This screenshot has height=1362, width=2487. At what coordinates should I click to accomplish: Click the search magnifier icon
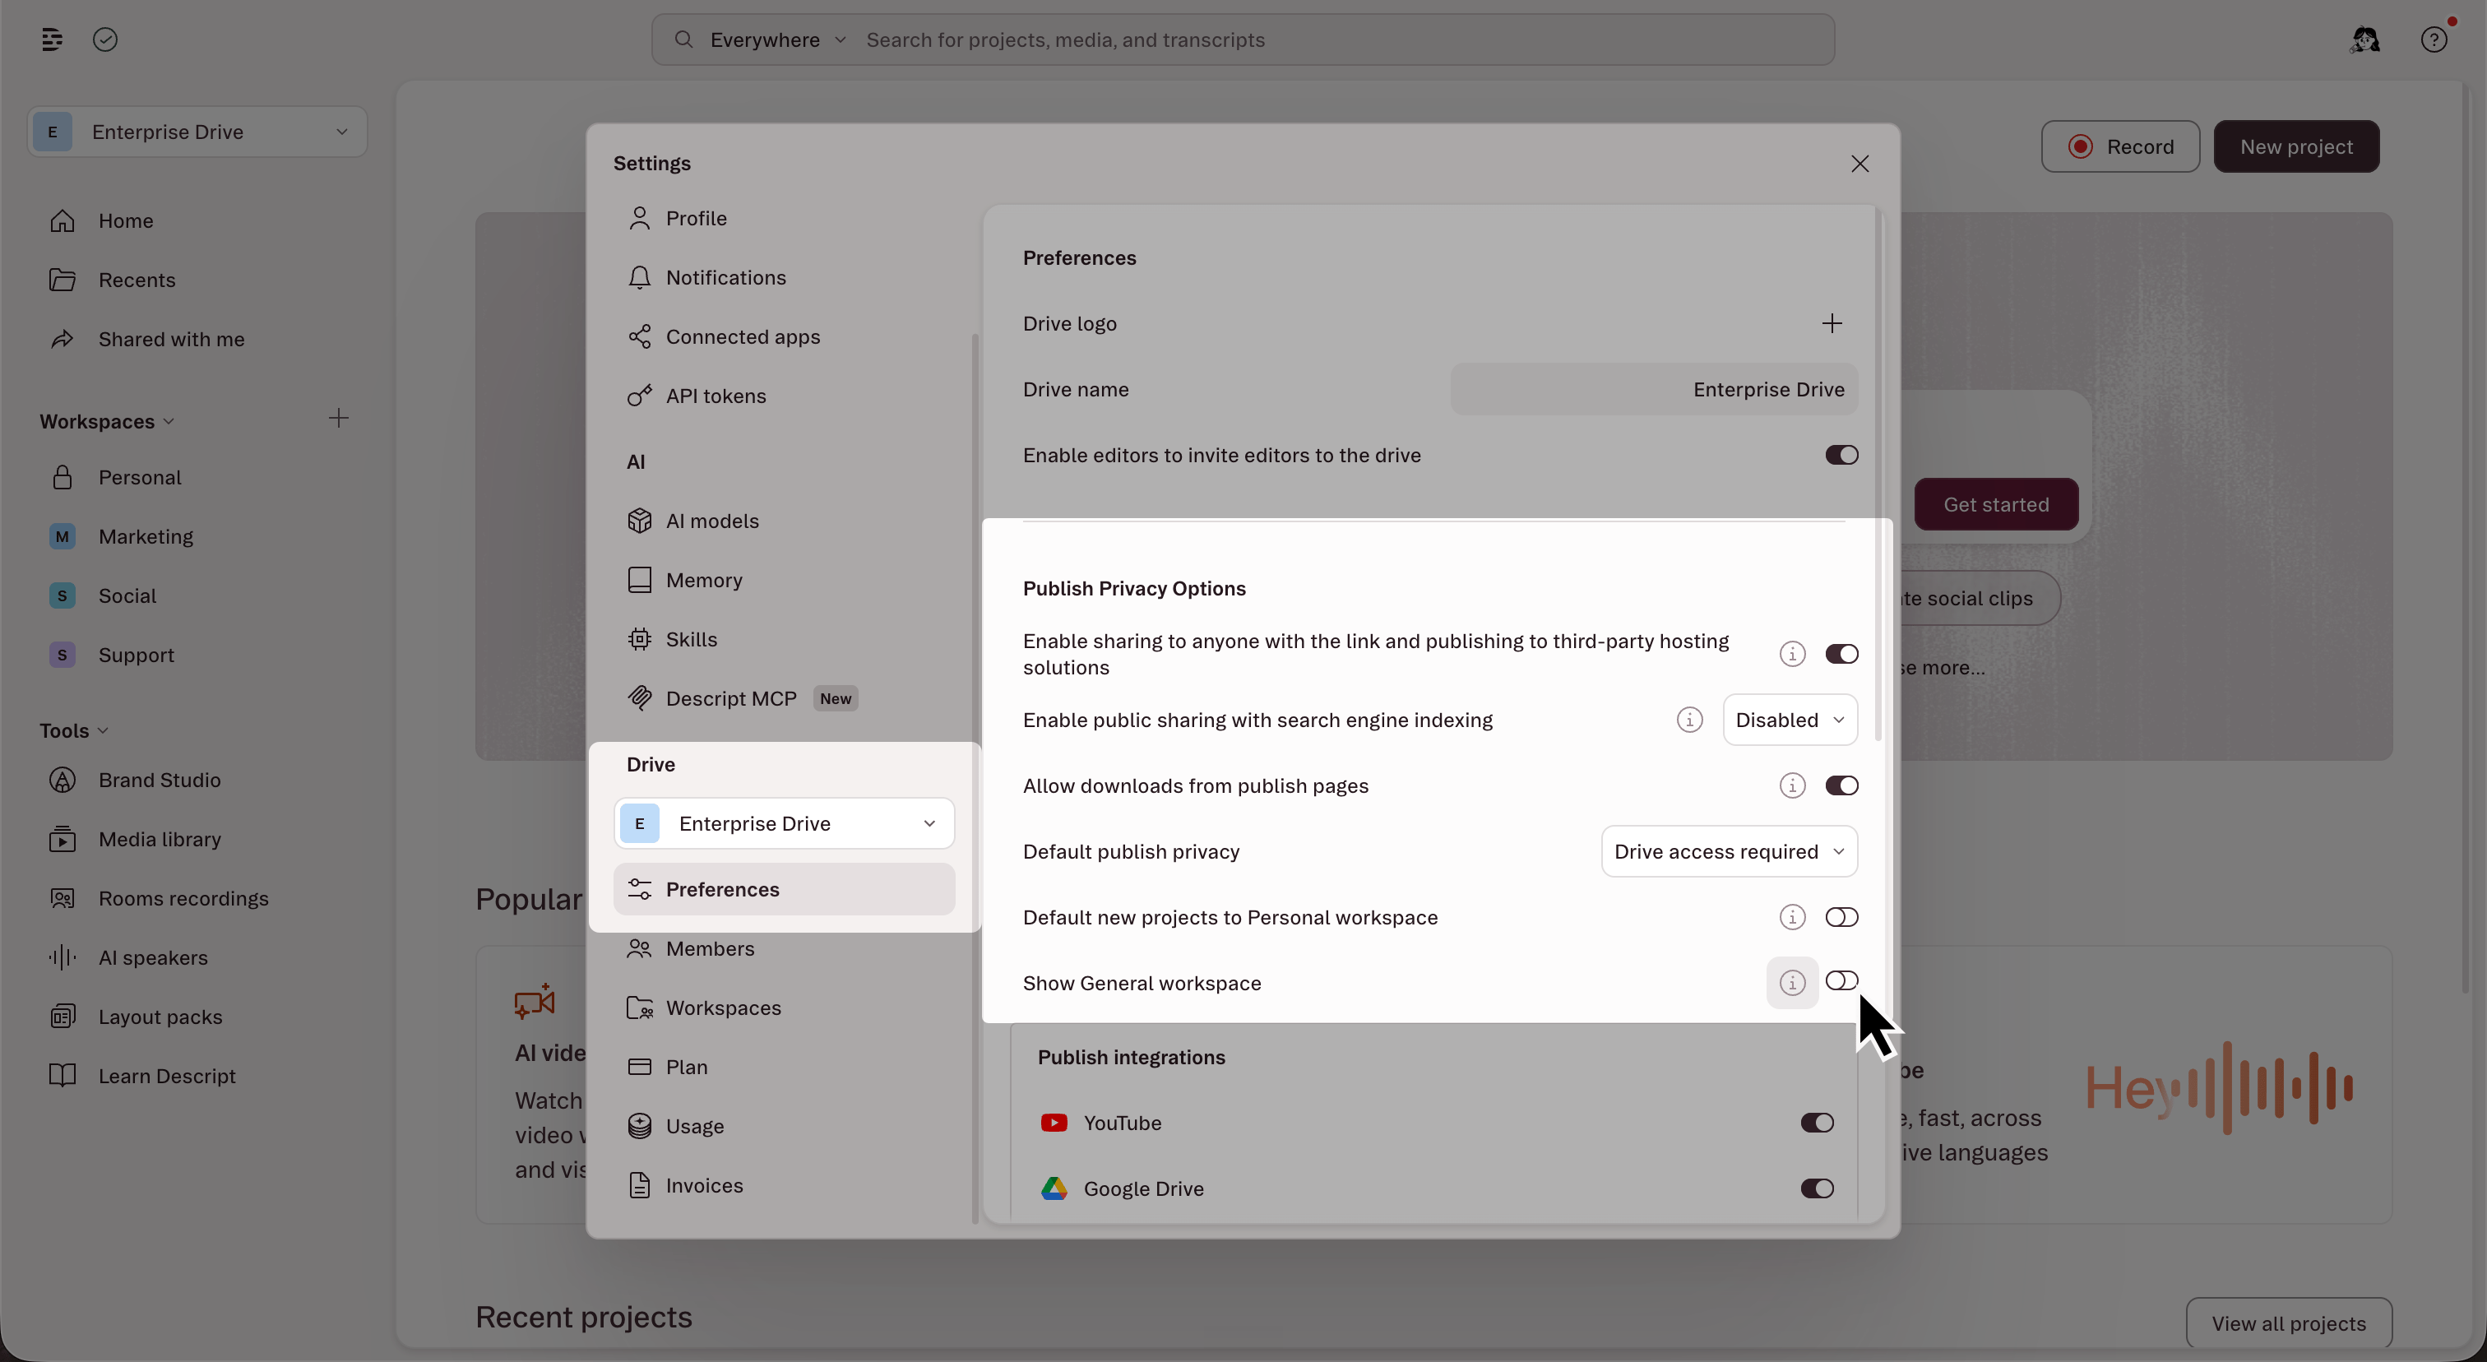pos(683,39)
